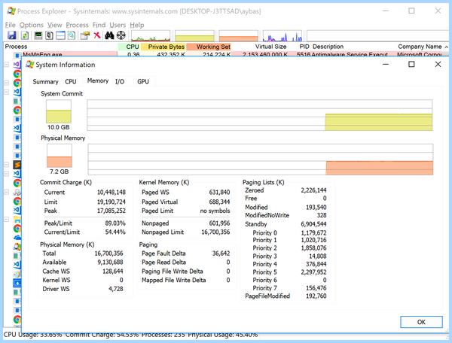Click the crosshair Find Window's Process icon

[x=121, y=35]
